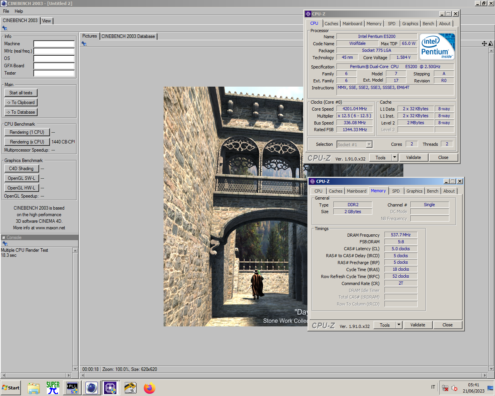Click the pin icon under the CINEBENCH 2003 tab
The width and height of the screenshot is (495, 396).
[x=5, y=28]
